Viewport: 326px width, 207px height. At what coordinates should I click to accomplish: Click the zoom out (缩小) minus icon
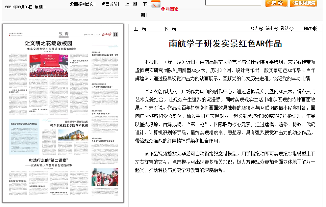click(x=276, y=29)
